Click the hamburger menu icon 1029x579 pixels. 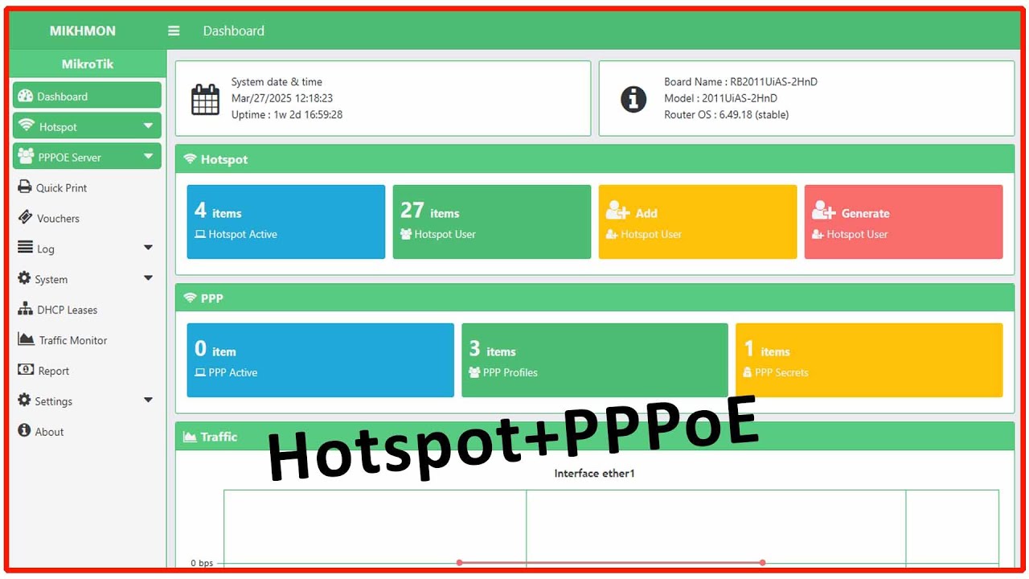pyautogui.click(x=174, y=31)
